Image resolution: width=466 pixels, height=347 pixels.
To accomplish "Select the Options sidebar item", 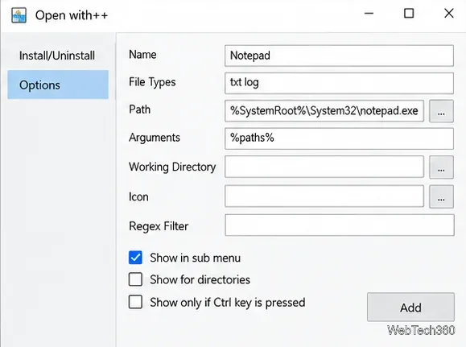I will [x=58, y=85].
